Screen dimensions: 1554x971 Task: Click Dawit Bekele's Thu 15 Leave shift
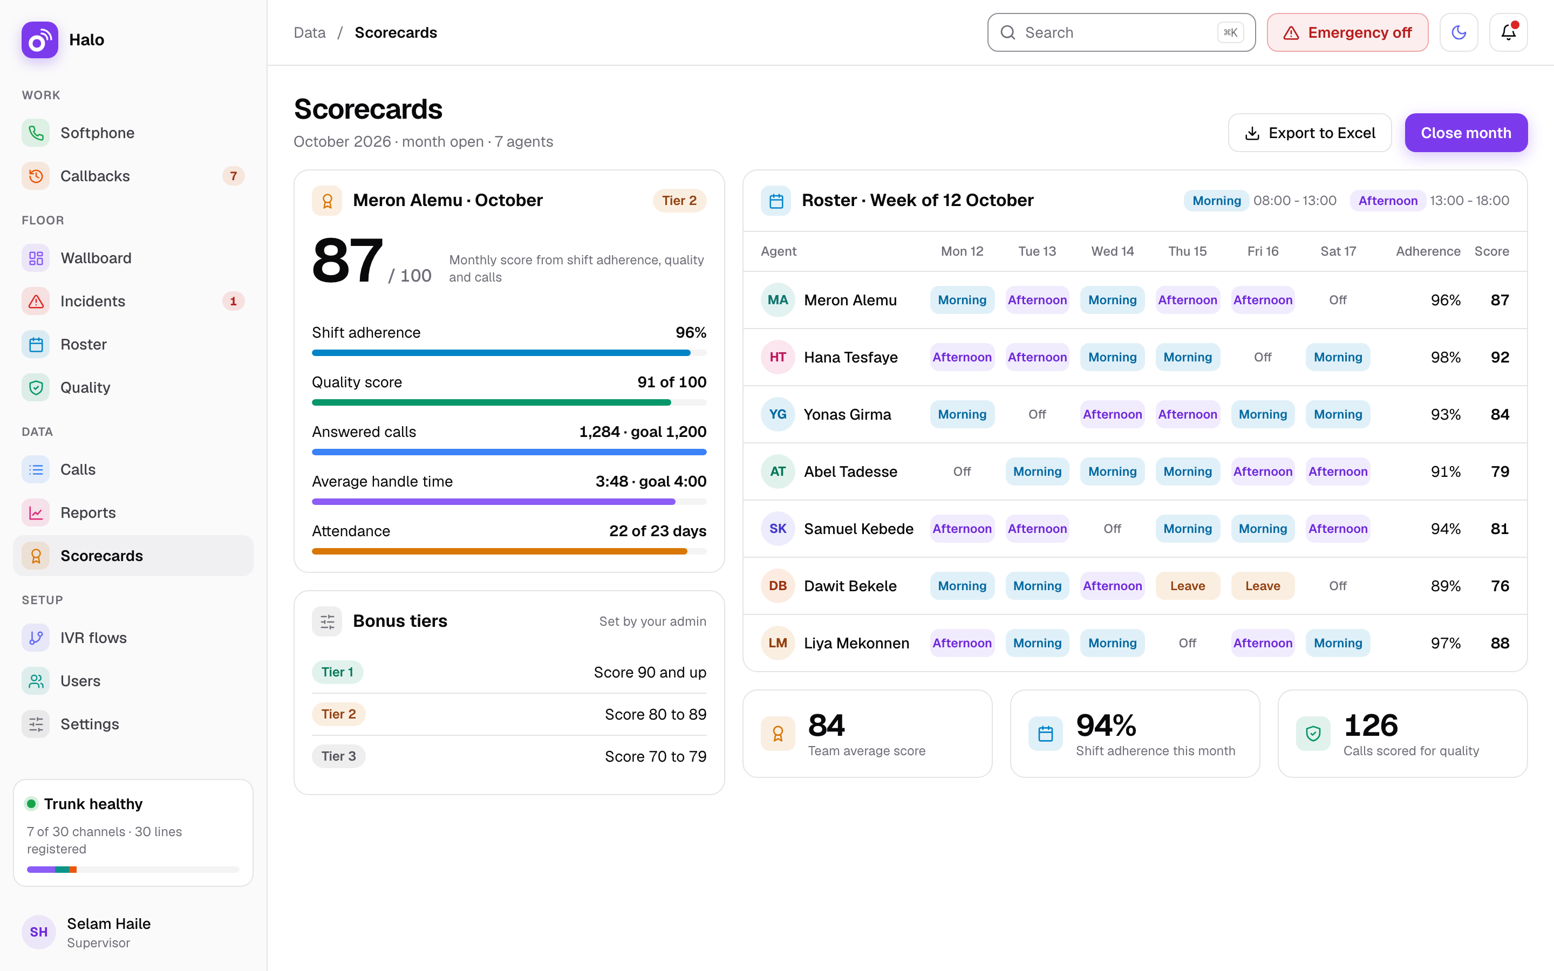coord(1187,586)
